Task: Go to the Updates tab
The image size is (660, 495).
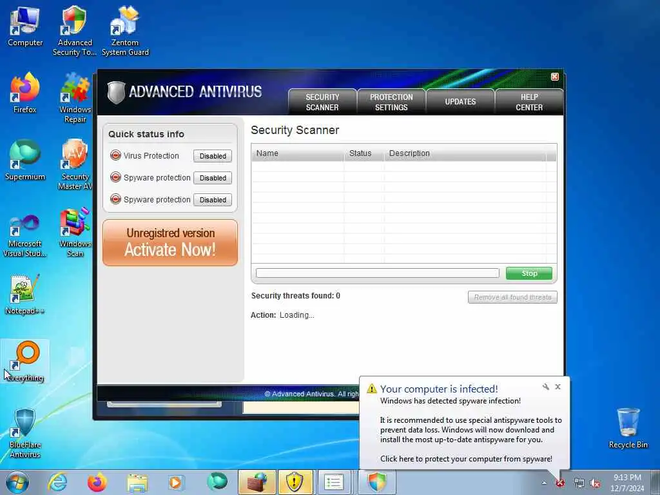Action: (460, 102)
